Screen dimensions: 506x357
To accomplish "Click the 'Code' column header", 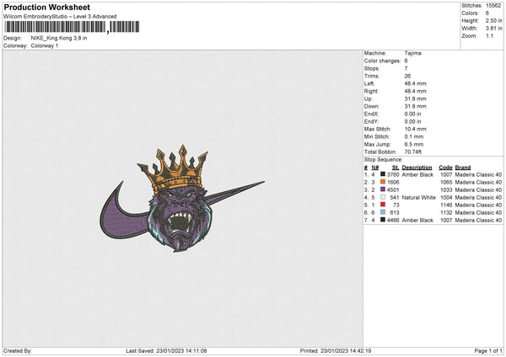I will [445, 168].
